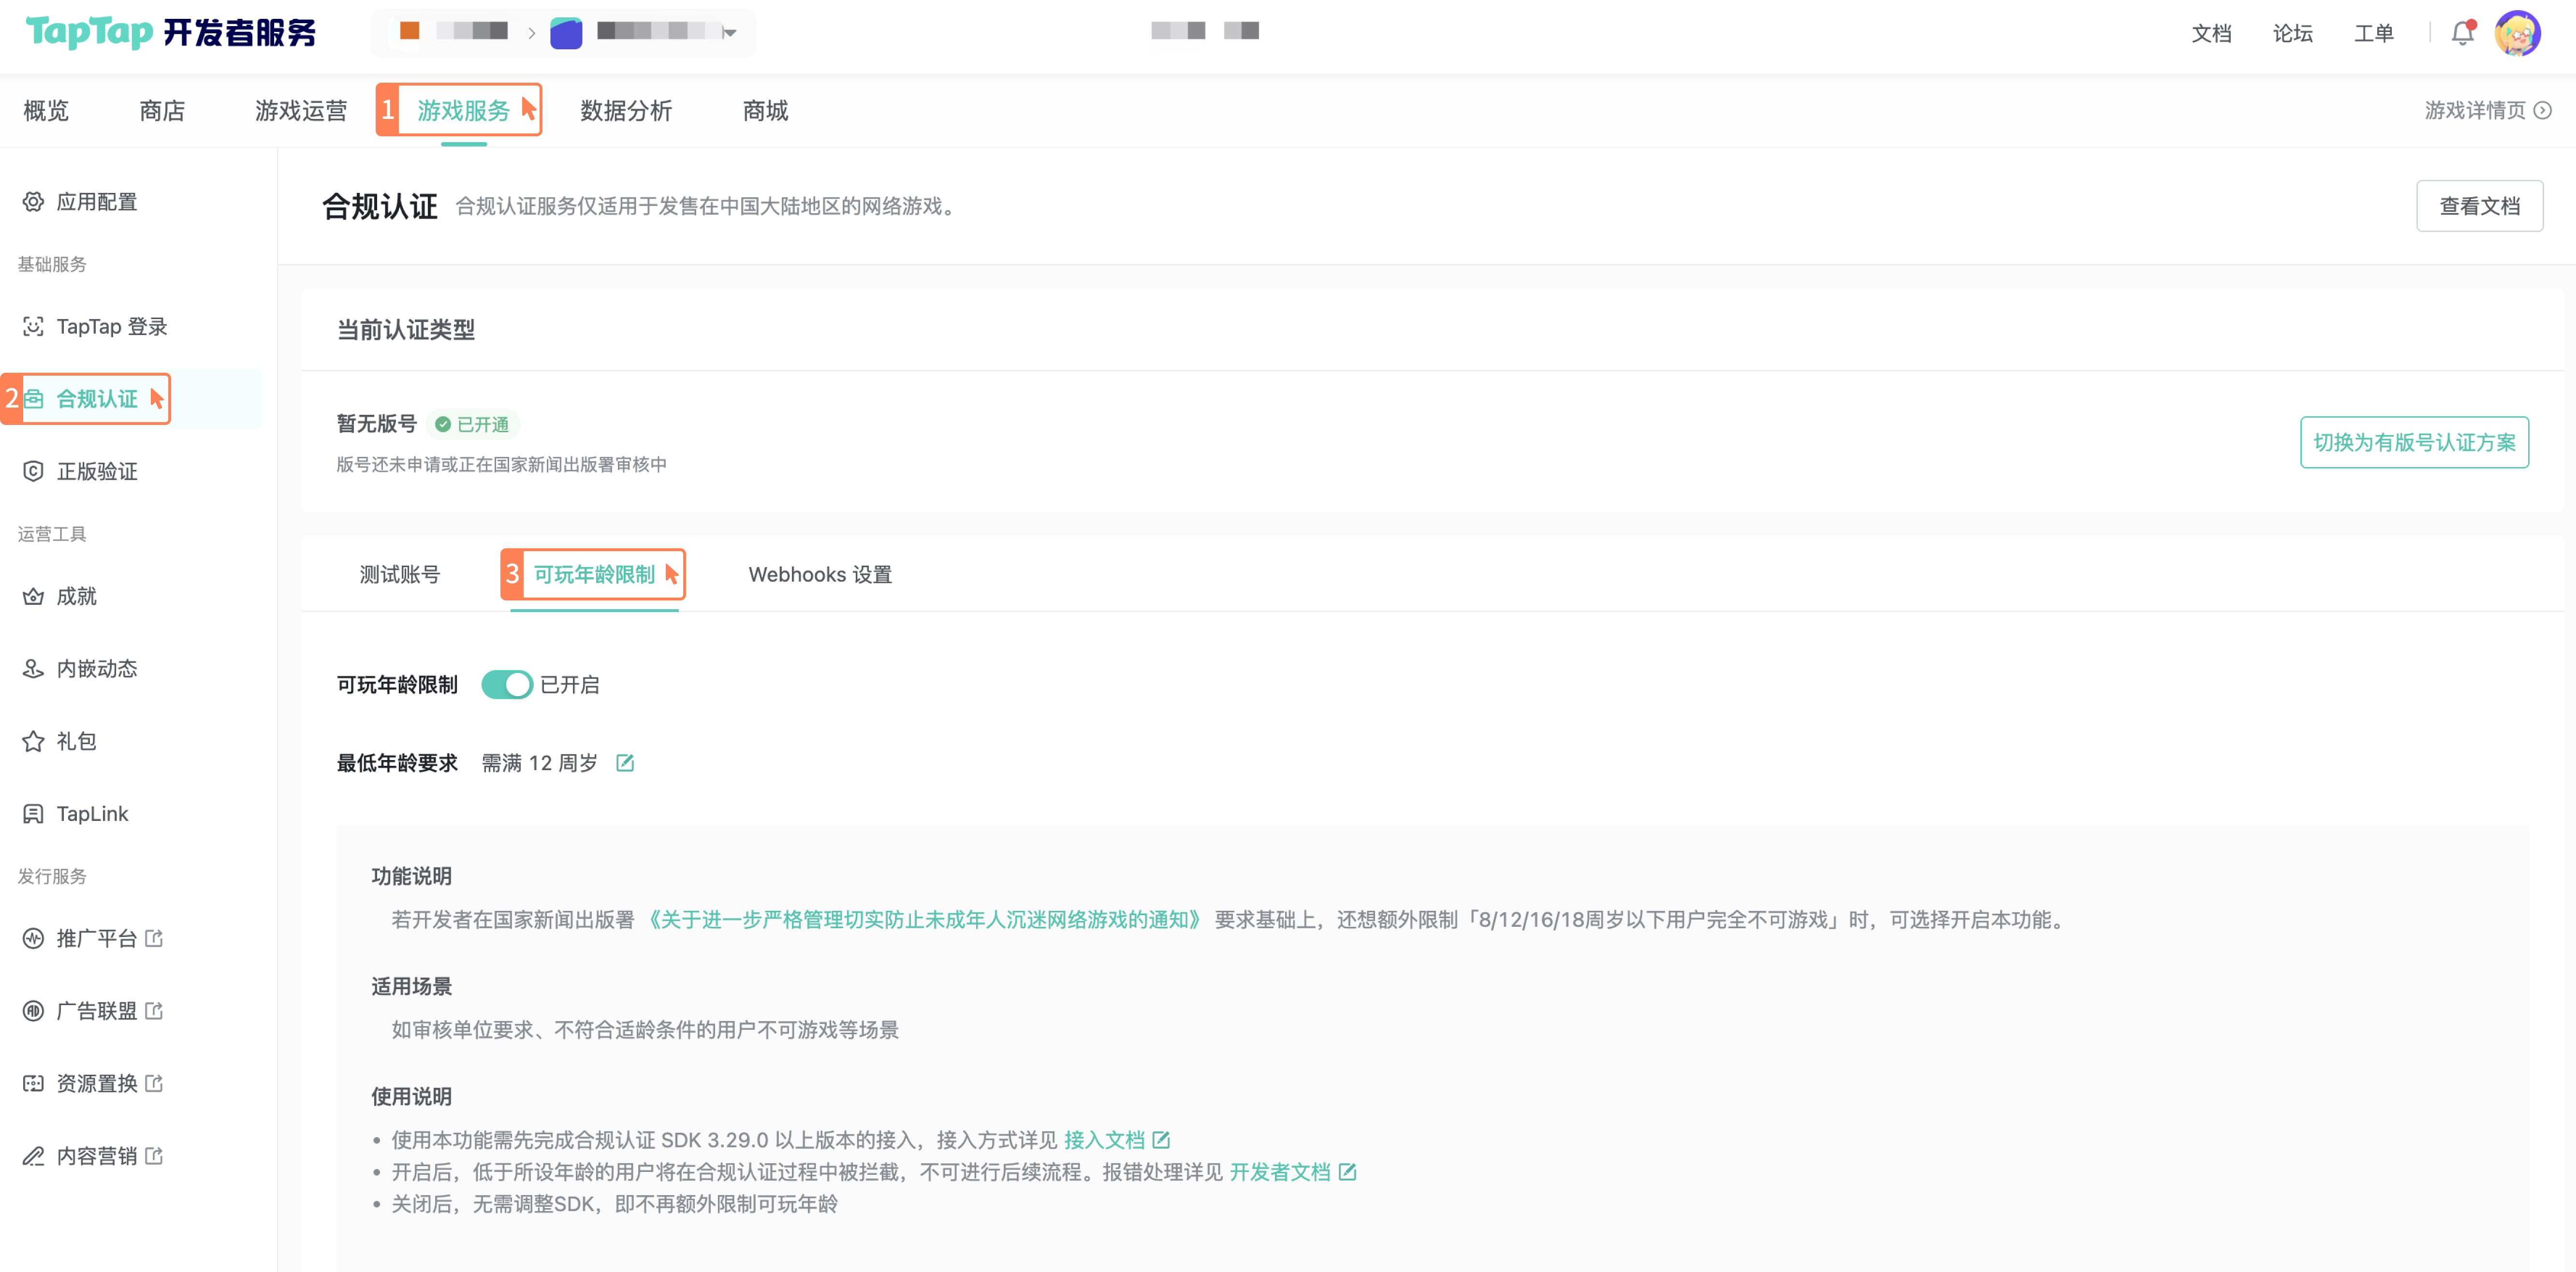
Task: Open the notification bell
Action: 2462,33
